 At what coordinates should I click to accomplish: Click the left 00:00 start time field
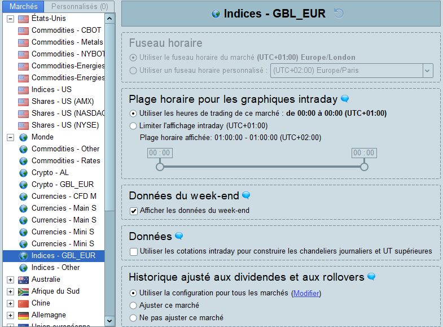click(160, 153)
